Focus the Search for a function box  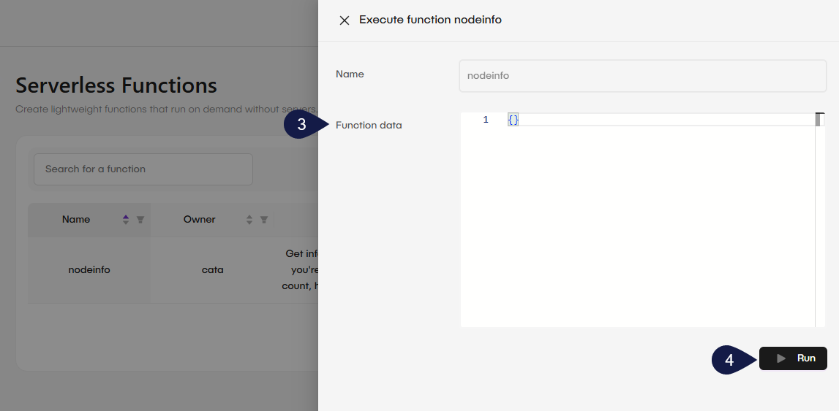[143, 169]
